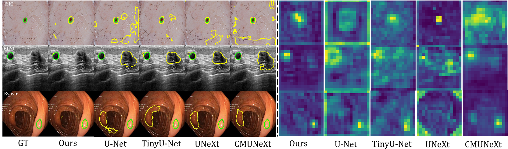This screenshot has height=149, width=508.
Task: Click the 'U-Net' caption under the heatmap columns
Action: coord(346,144)
